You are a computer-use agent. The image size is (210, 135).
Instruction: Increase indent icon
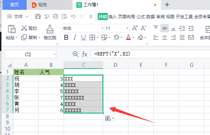(x=191, y=28)
